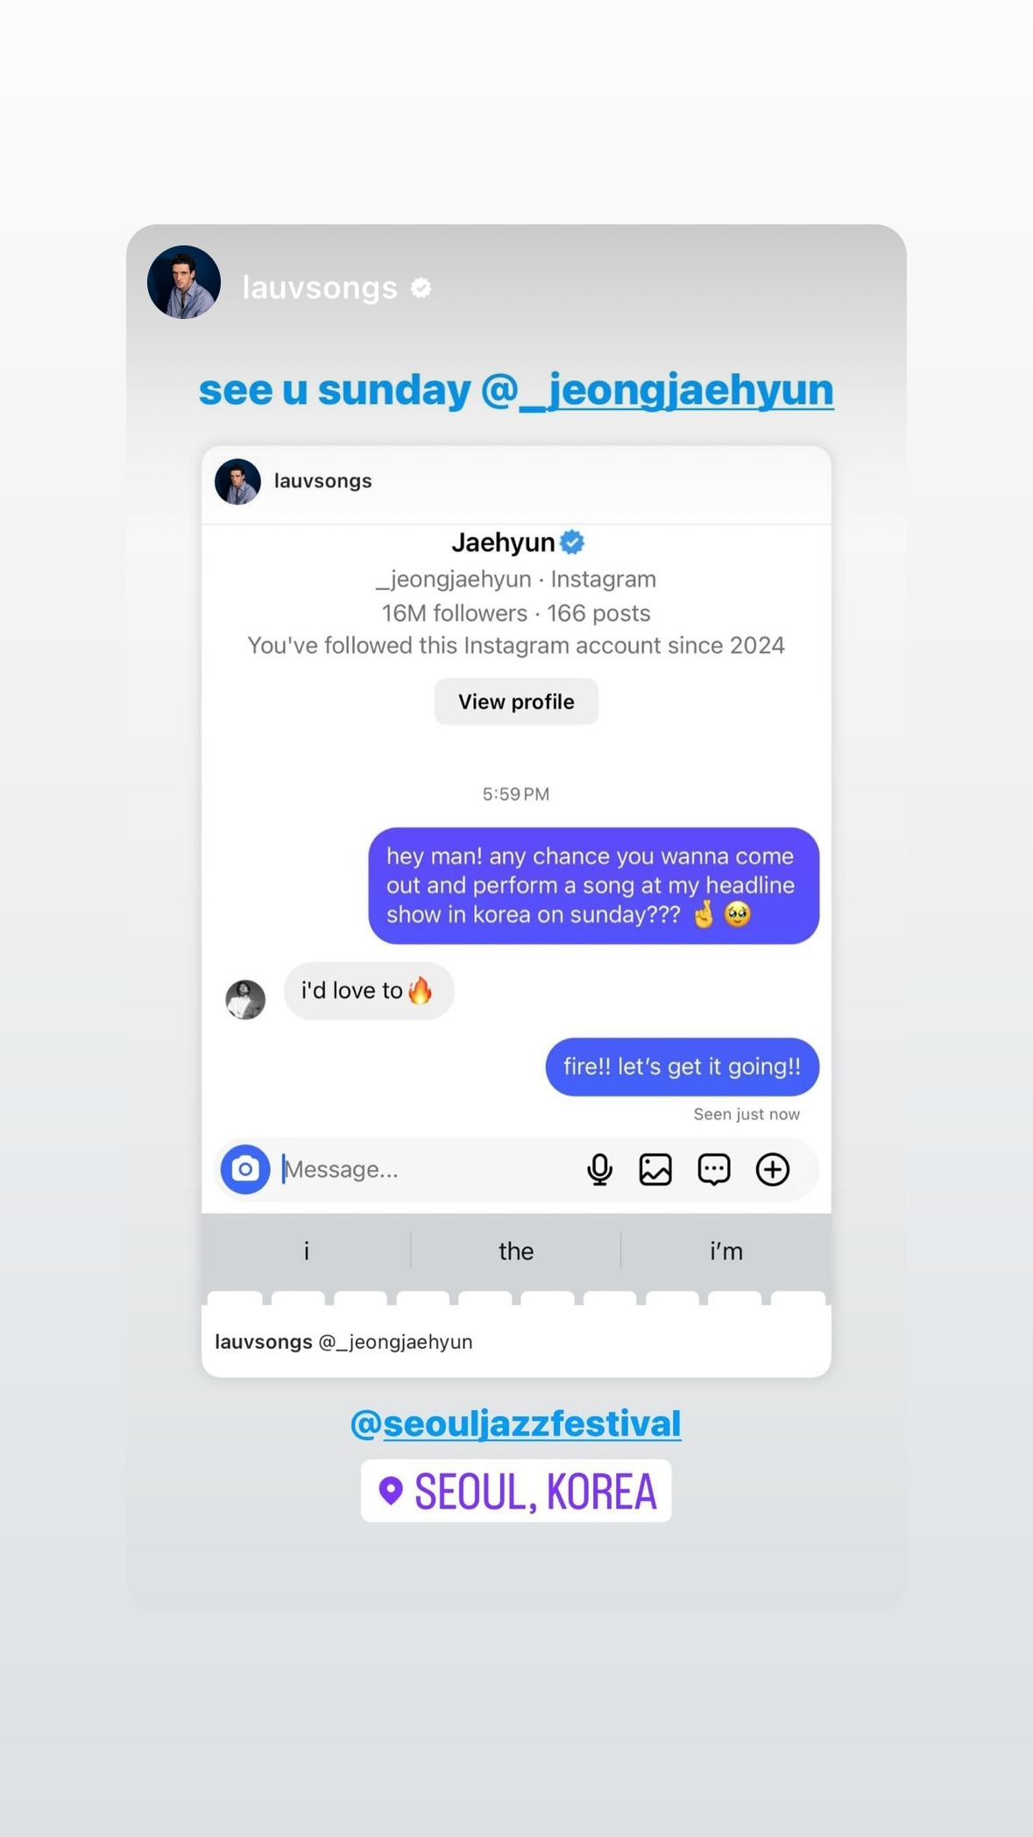Tap the Seoul, Korea location sticker
This screenshot has height=1837, width=1033.
[x=516, y=1491]
